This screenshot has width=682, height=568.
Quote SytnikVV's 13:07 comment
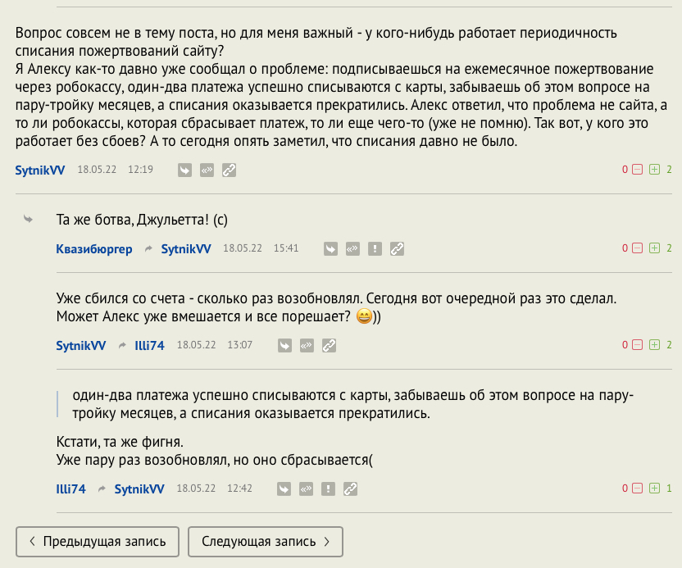[307, 346]
